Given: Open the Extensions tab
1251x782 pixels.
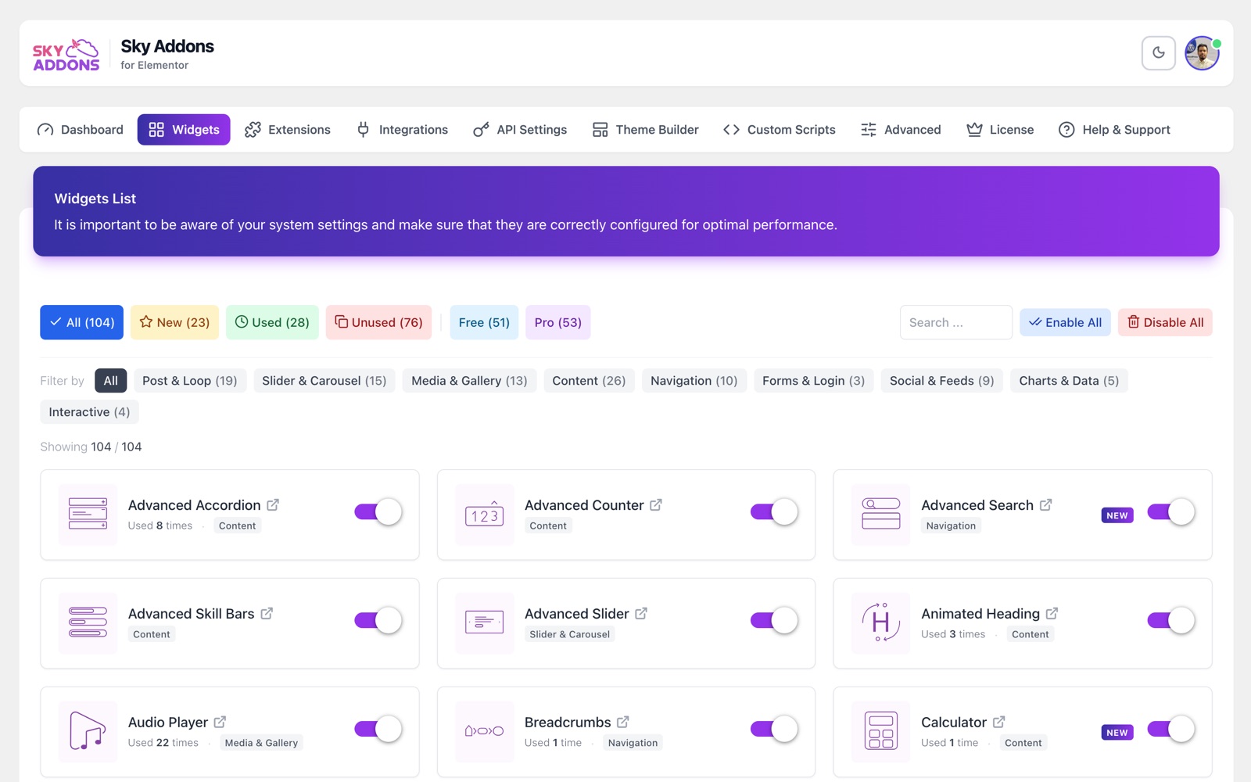Looking at the screenshot, I should 288,130.
